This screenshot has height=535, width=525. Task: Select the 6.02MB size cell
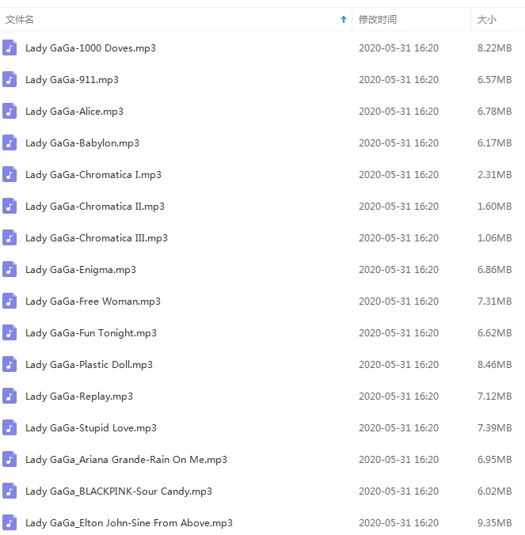coord(495,491)
